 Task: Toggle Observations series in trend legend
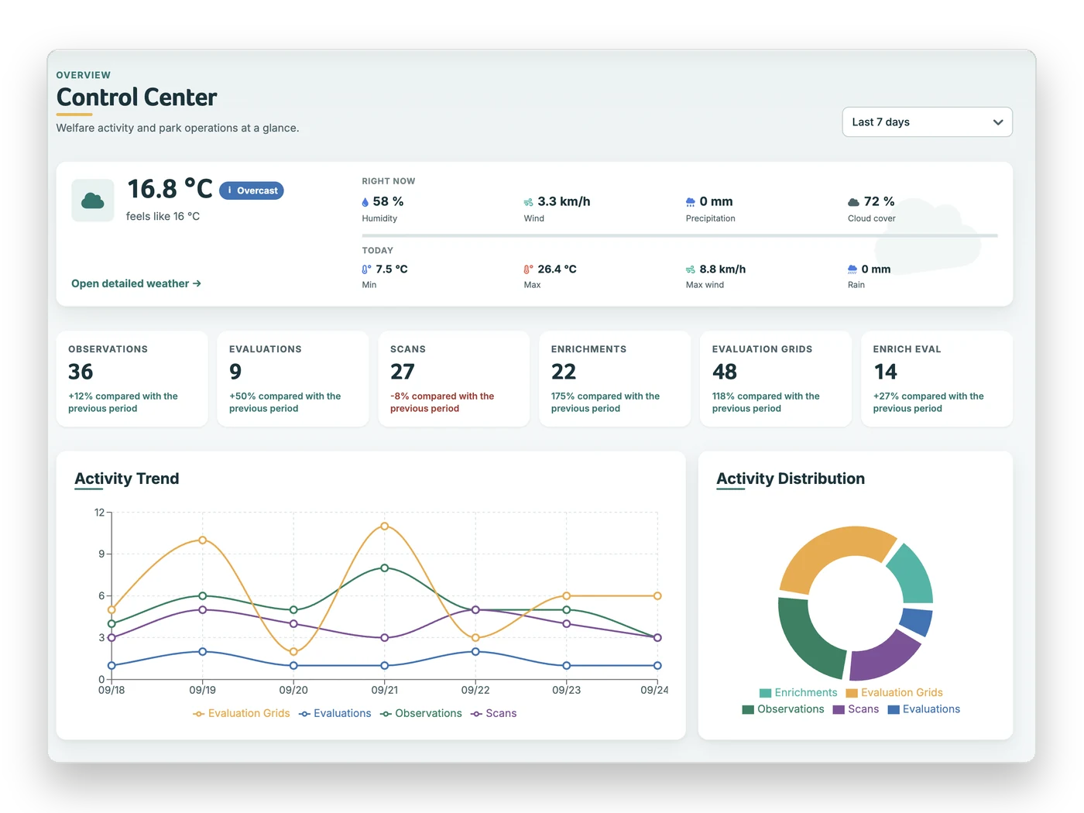(420, 713)
